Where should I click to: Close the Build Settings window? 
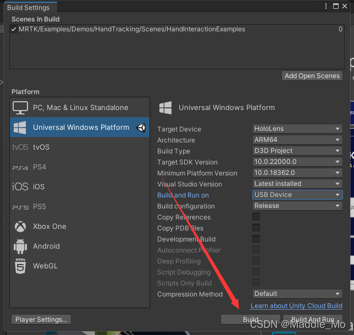coord(345,6)
